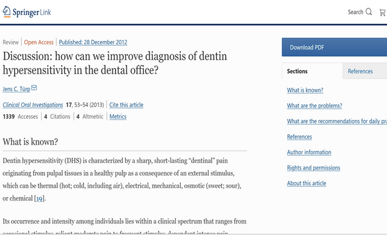This screenshot has height=235, width=387.
Task: Open search via the magnifier icon
Action: pyautogui.click(x=369, y=11)
